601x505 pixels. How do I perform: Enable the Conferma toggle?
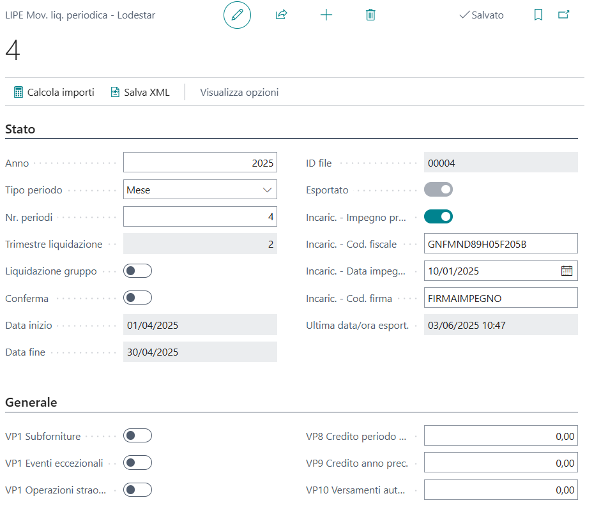pyautogui.click(x=138, y=298)
